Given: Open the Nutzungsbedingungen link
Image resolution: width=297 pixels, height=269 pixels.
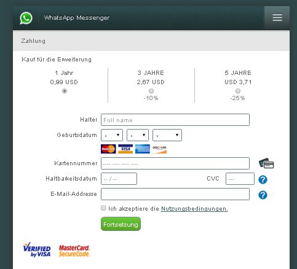Looking at the screenshot, I should click(194, 209).
